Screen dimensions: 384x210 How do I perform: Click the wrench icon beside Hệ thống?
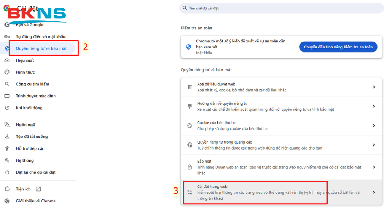click(7, 160)
